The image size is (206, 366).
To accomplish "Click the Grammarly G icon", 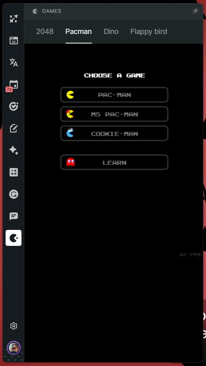I will [14, 194].
